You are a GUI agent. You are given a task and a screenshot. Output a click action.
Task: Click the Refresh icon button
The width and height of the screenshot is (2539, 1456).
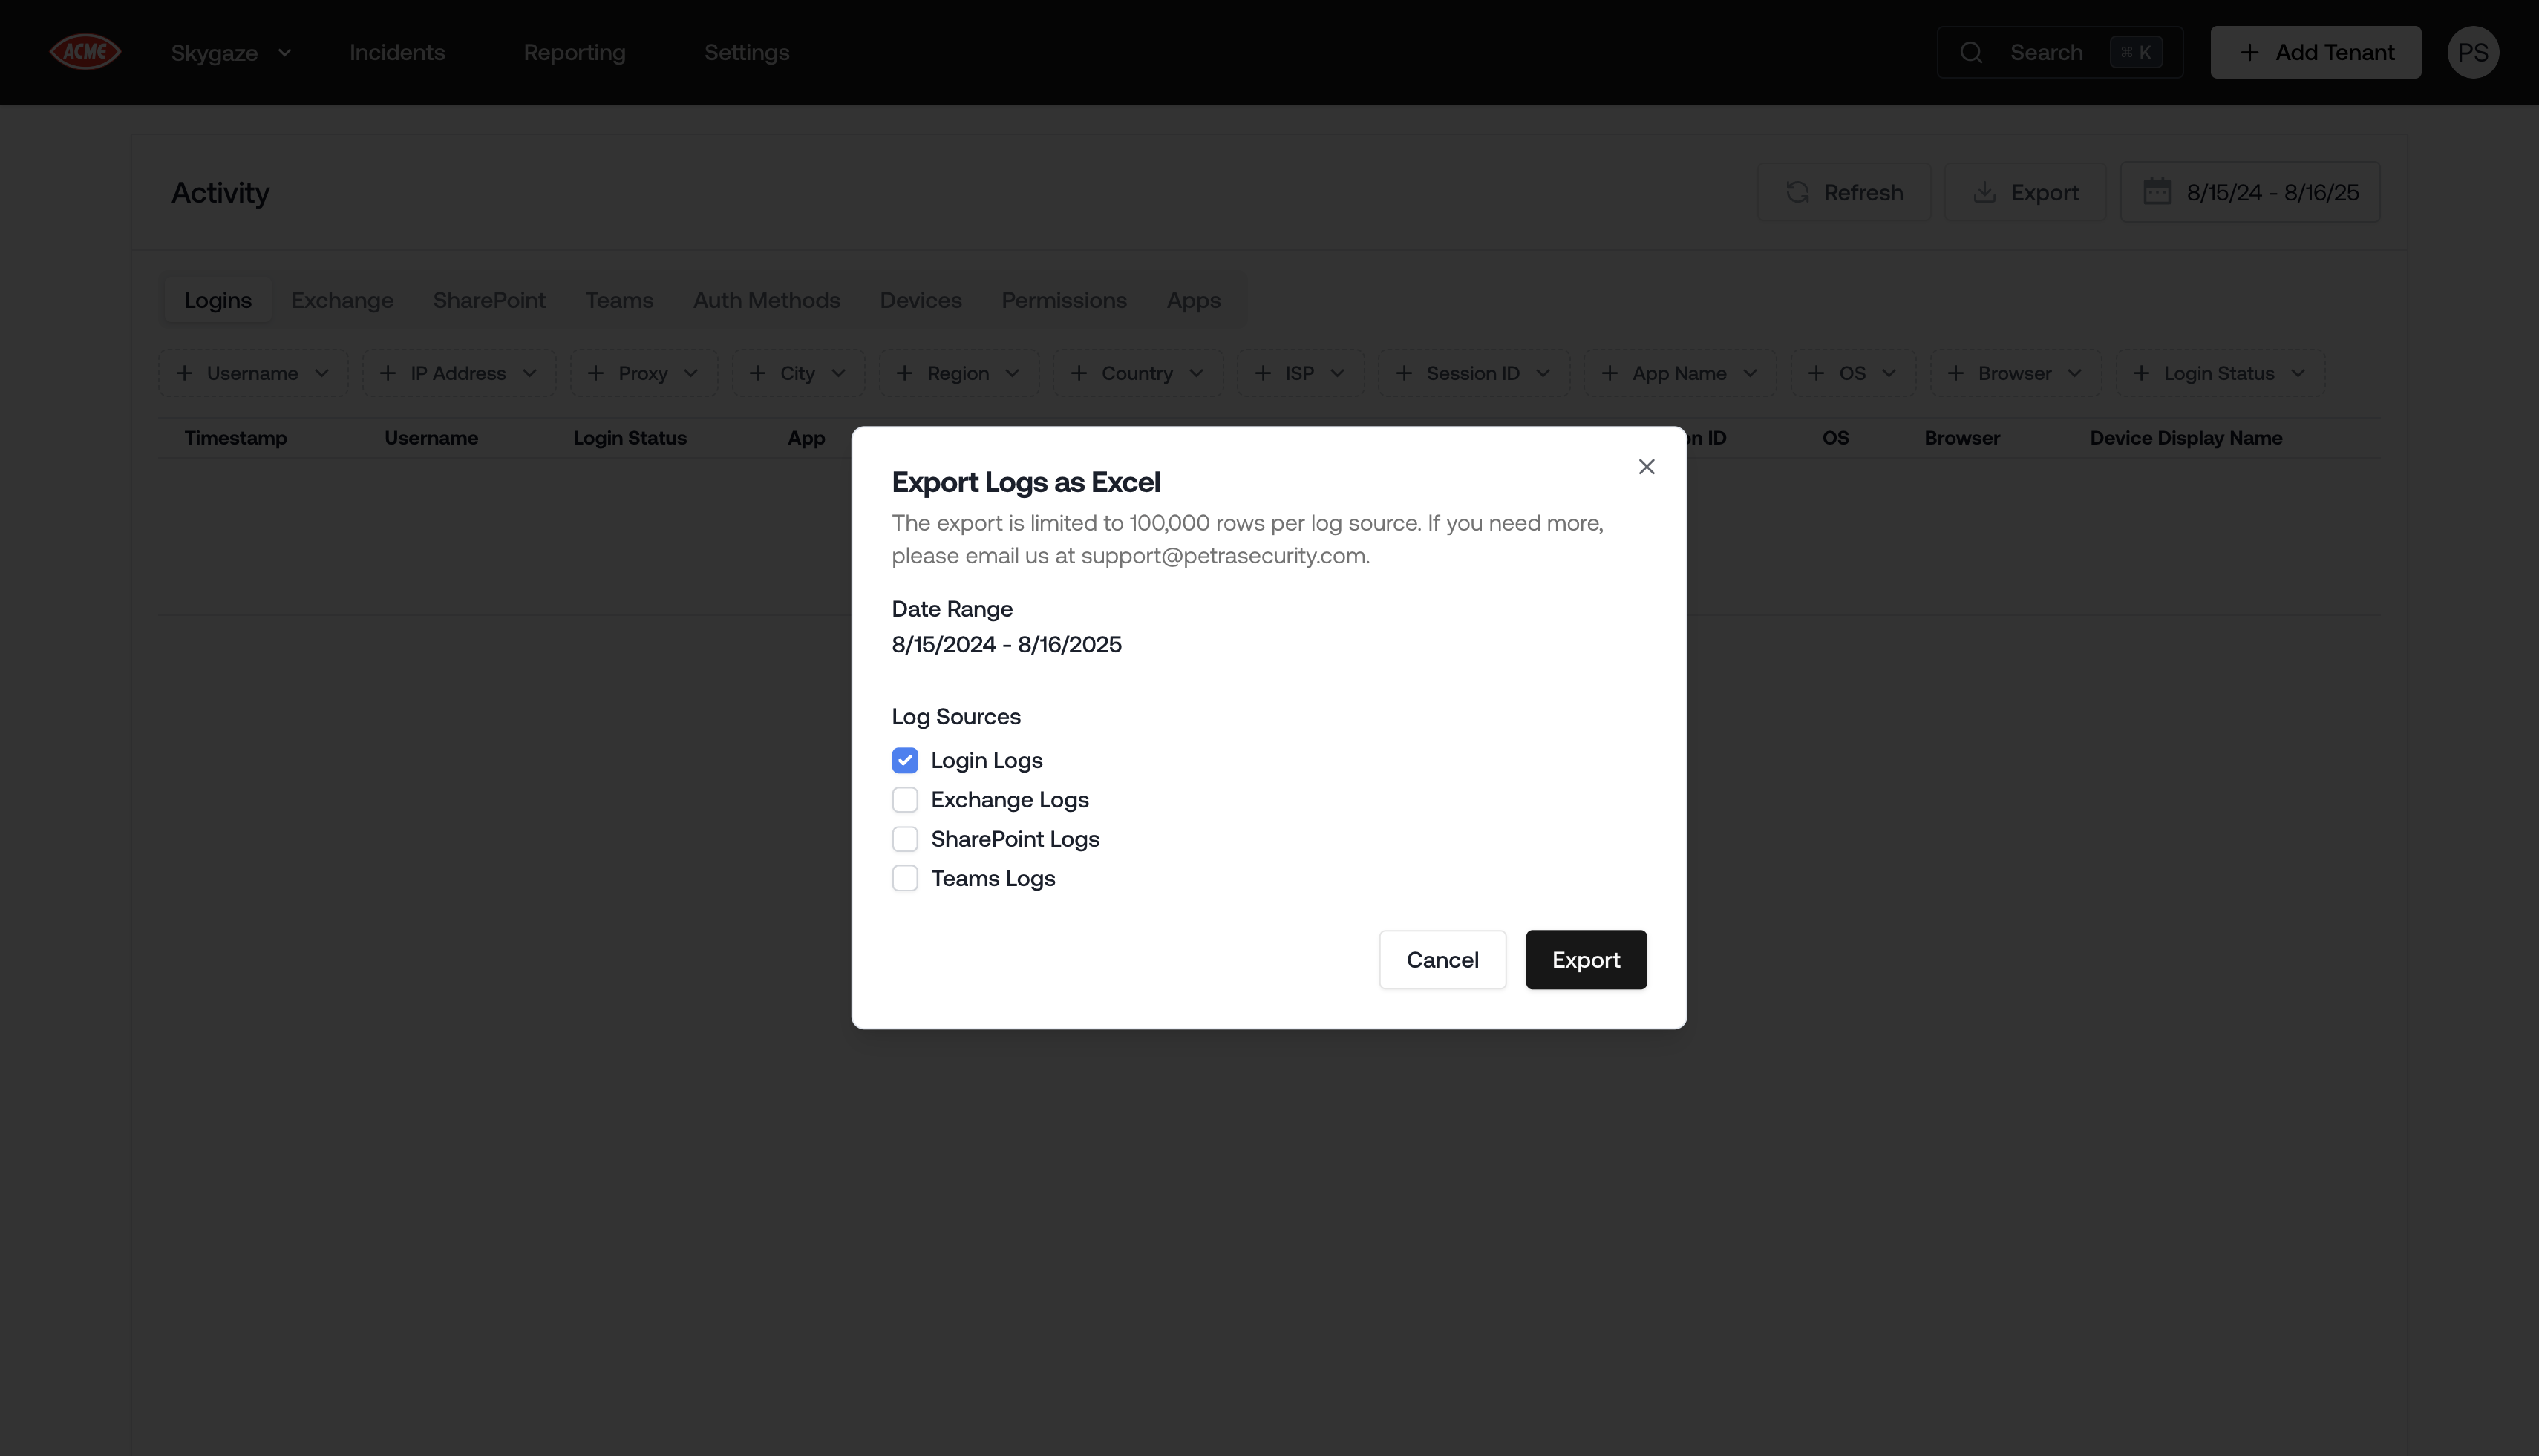(x=1797, y=192)
